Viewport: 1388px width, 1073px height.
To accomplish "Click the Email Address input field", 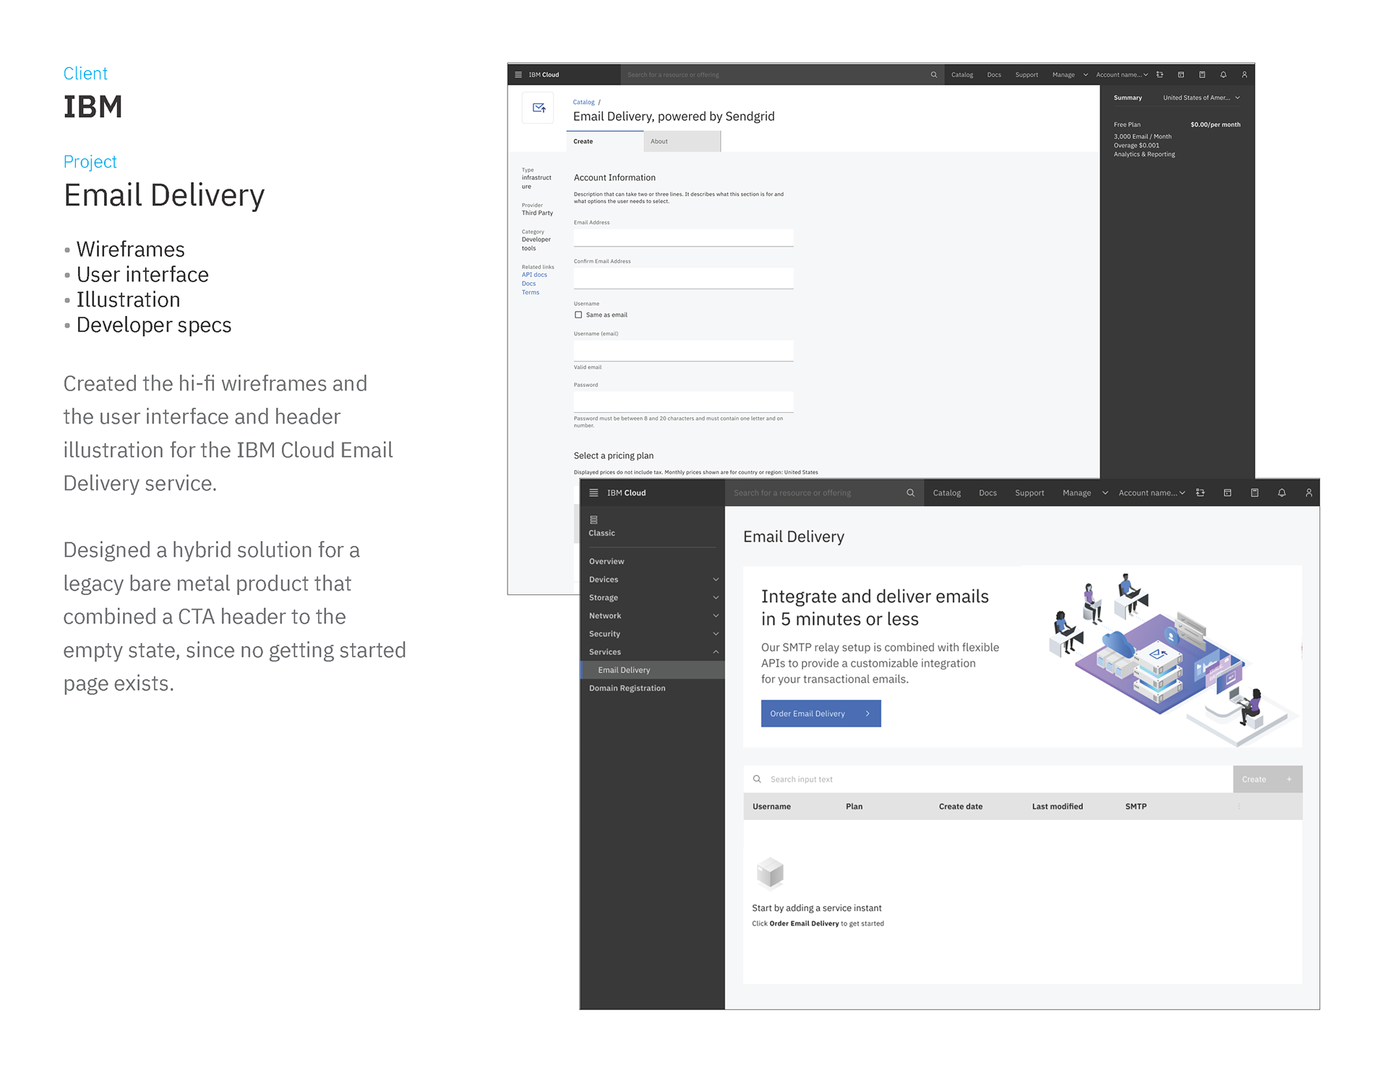I will pos(683,238).
